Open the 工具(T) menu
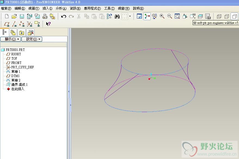The image size is (239, 159). click(x=109, y=8)
